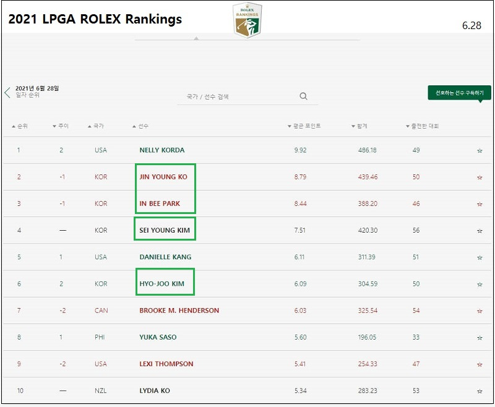Open LEXI THOMPSON player link
The height and width of the screenshot is (407, 495).
click(x=166, y=364)
